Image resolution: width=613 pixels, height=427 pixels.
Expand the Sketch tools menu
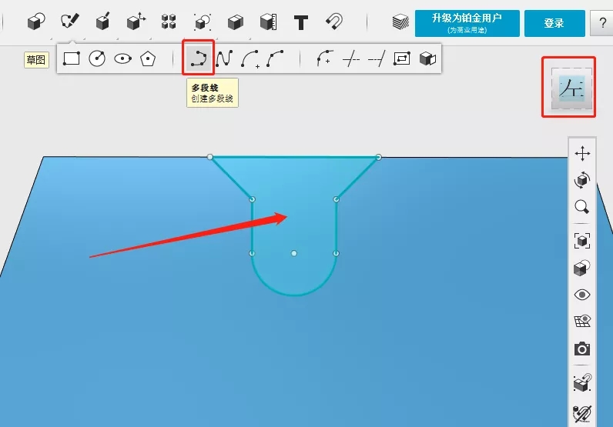70,22
